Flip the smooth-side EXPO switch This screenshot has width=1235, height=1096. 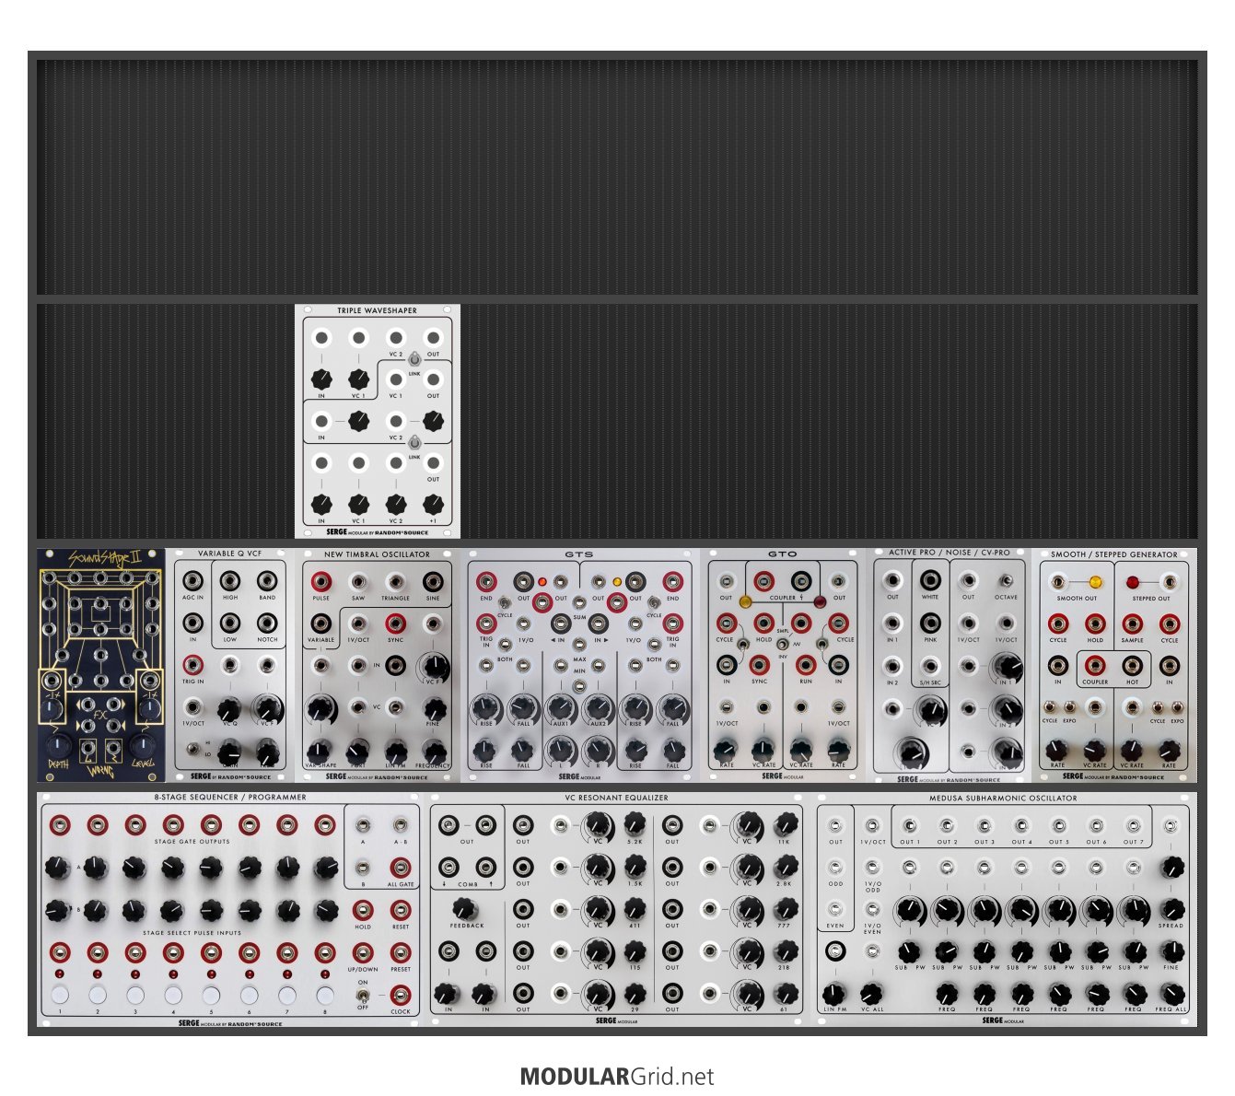pos(1070,707)
